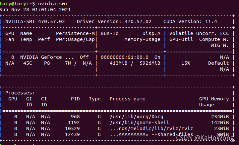Select PID 968 in process list
239x145 pixels.
pyautogui.click(x=75, y=117)
